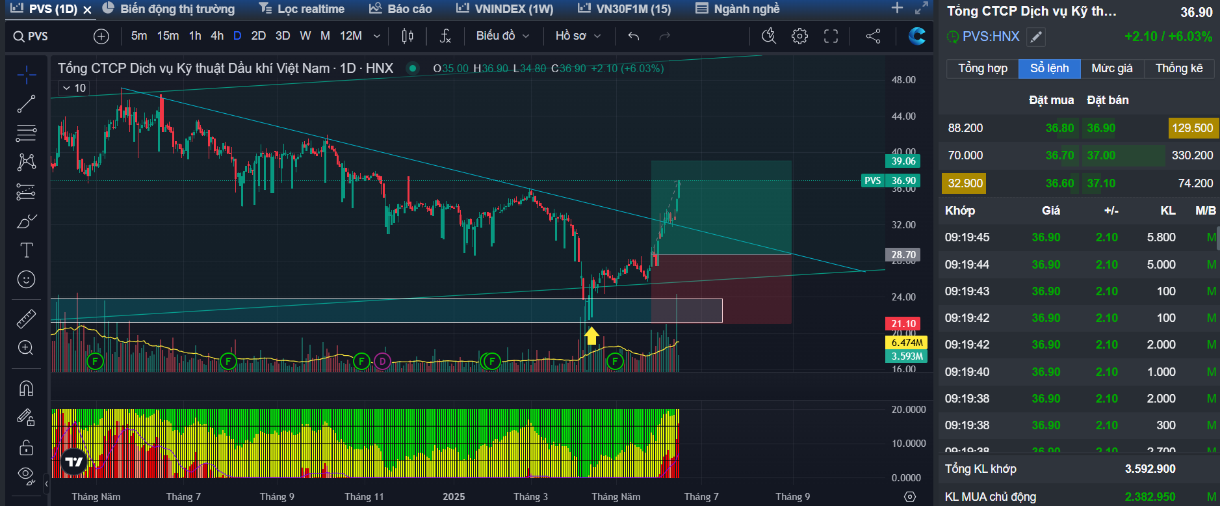Select the Thống kê panel tab
This screenshot has width=1220, height=506.
[1179, 68]
